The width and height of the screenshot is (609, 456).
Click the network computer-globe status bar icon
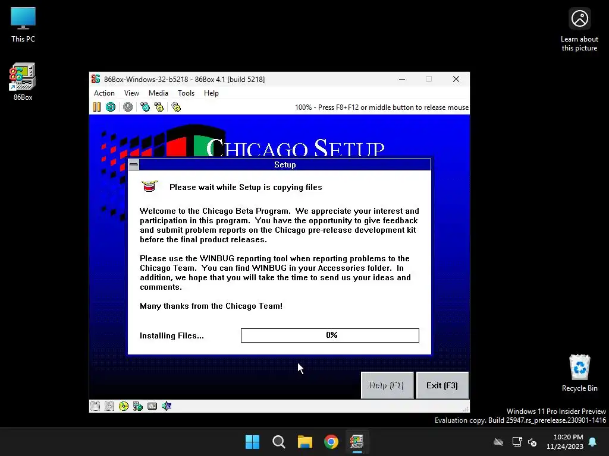(x=138, y=406)
